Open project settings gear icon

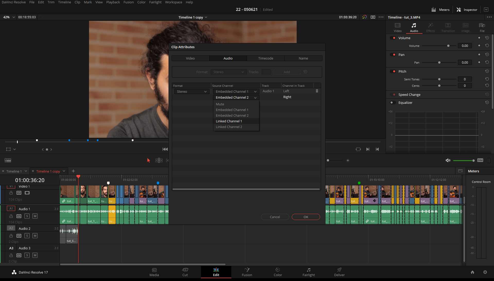pos(485,272)
